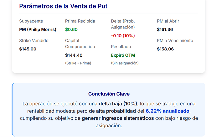Click the '(Strike - Prima)' note

(x=78, y=63)
